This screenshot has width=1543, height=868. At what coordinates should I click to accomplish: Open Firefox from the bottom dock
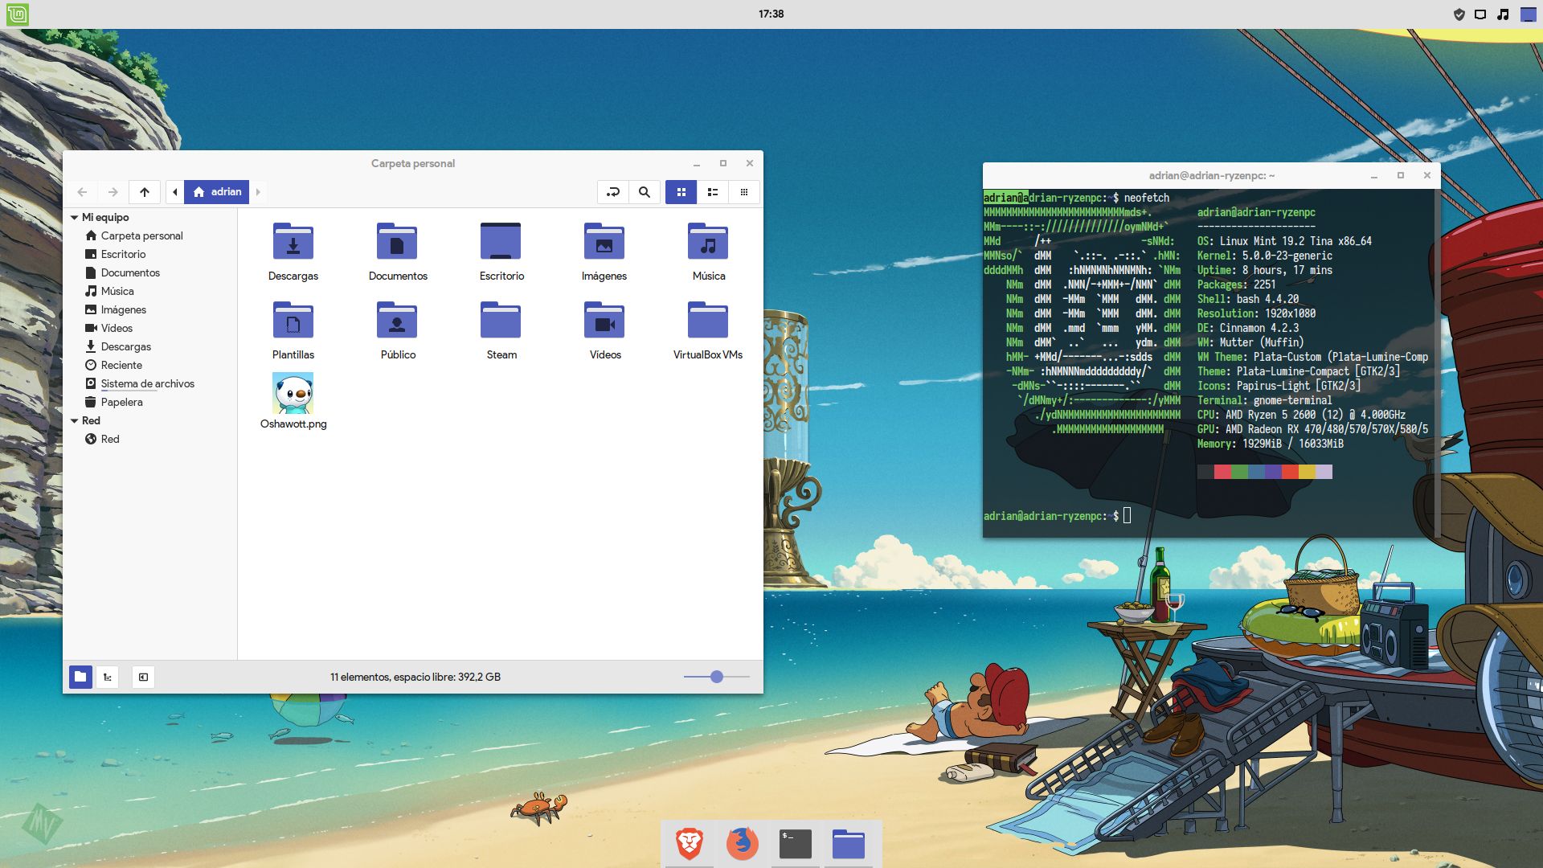[742, 844]
